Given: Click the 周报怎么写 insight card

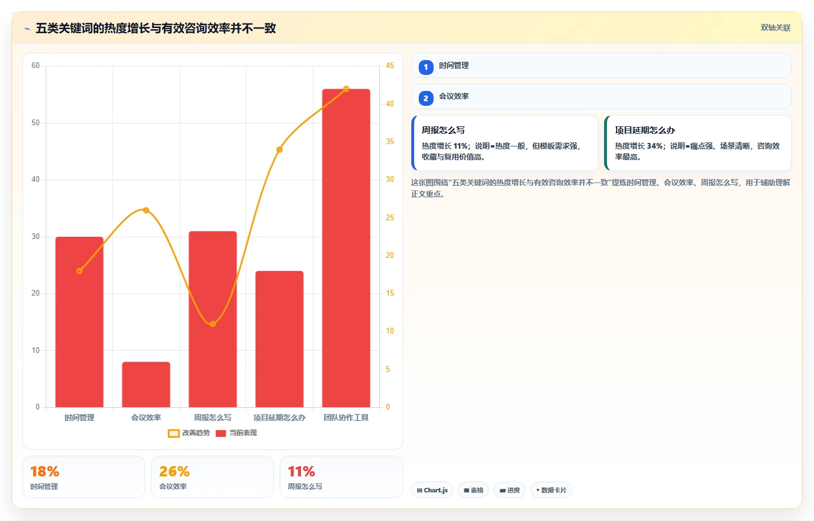Looking at the screenshot, I should click(x=505, y=143).
